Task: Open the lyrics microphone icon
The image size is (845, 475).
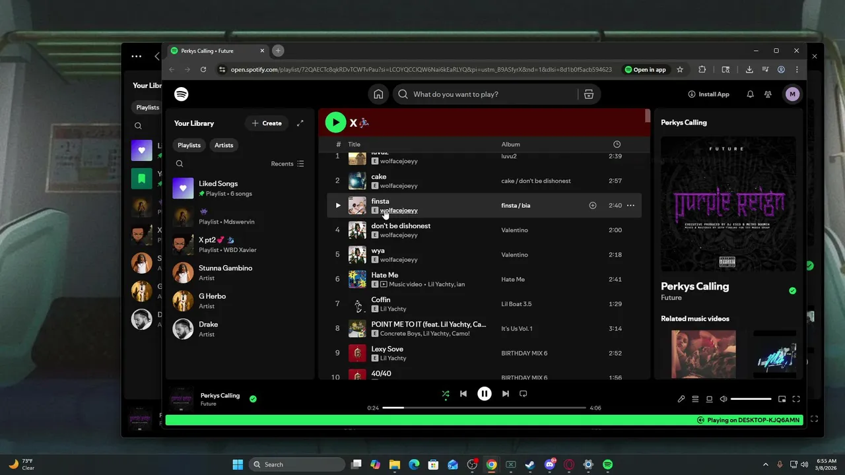Action: tap(681, 399)
